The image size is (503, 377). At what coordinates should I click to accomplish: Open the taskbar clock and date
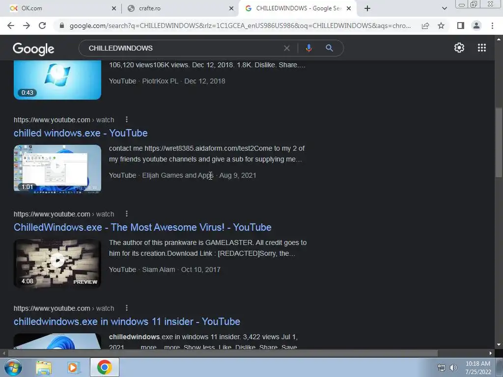click(478, 368)
